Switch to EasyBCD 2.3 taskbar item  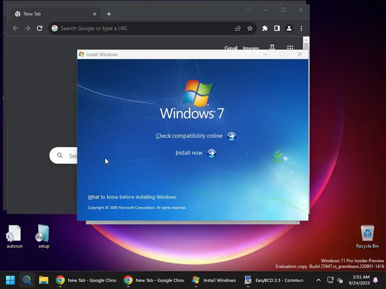(x=274, y=280)
